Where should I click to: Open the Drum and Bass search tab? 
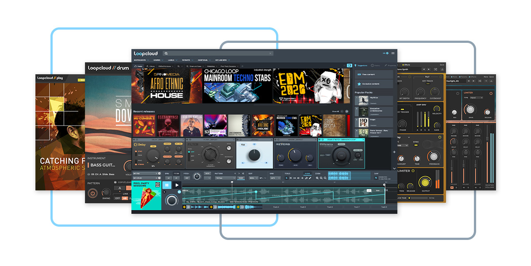195,66
